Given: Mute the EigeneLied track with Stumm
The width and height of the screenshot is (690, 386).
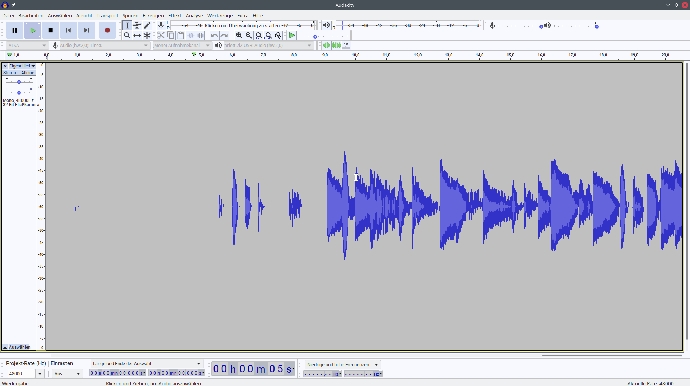Looking at the screenshot, I should coord(10,72).
